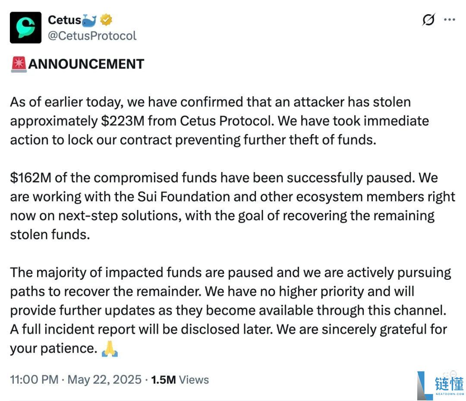This screenshot has width=466, height=401.
Task: Click the whale emoji beside Cetus
Action: point(89,20)
